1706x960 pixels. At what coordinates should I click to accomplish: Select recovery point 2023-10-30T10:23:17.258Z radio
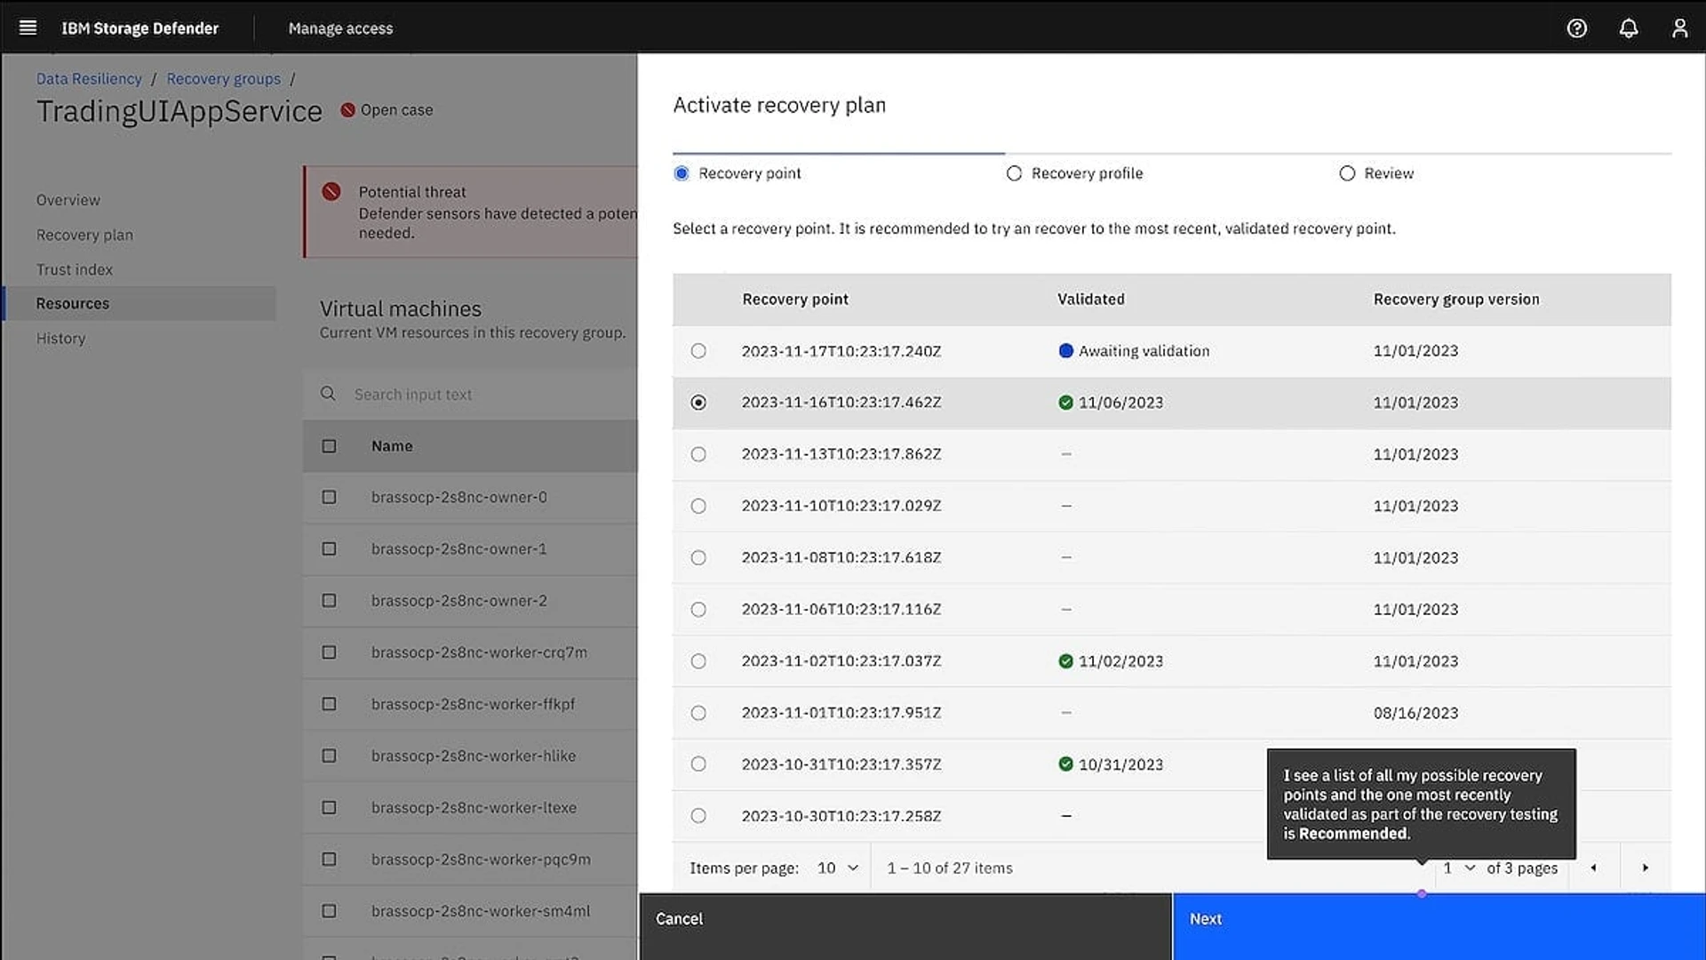(x=699, y=816)
